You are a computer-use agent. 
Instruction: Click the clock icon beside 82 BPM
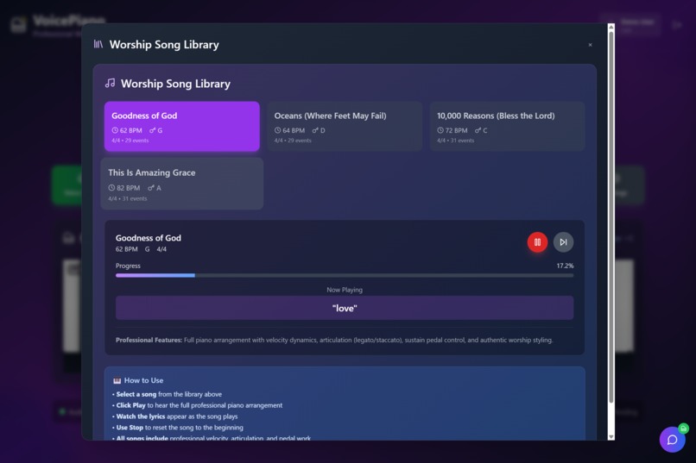pyautogui.click(x=111, y=188)
